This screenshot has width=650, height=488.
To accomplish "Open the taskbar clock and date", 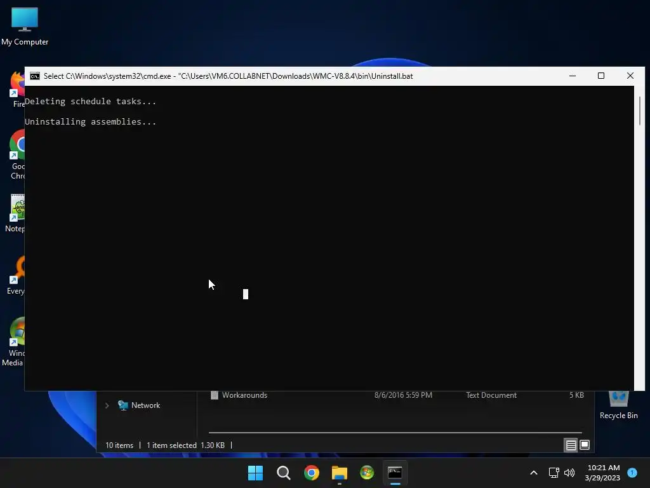I will click(x=602, y=473).
